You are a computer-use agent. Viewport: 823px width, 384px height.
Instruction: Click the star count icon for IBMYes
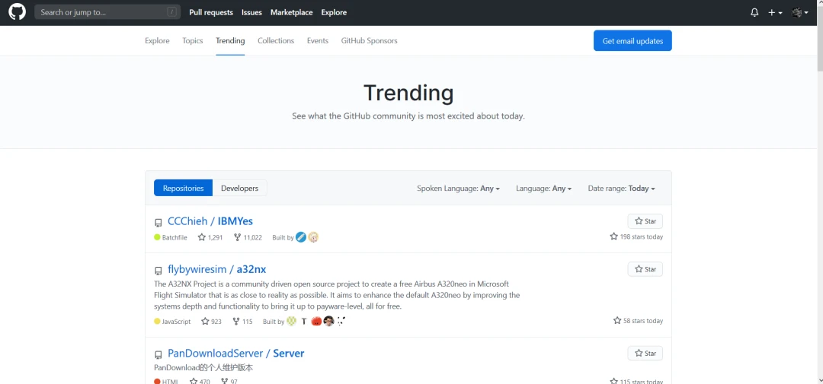202,237
